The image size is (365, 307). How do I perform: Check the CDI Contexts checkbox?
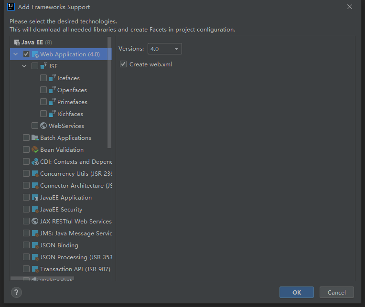pos(26,162)
